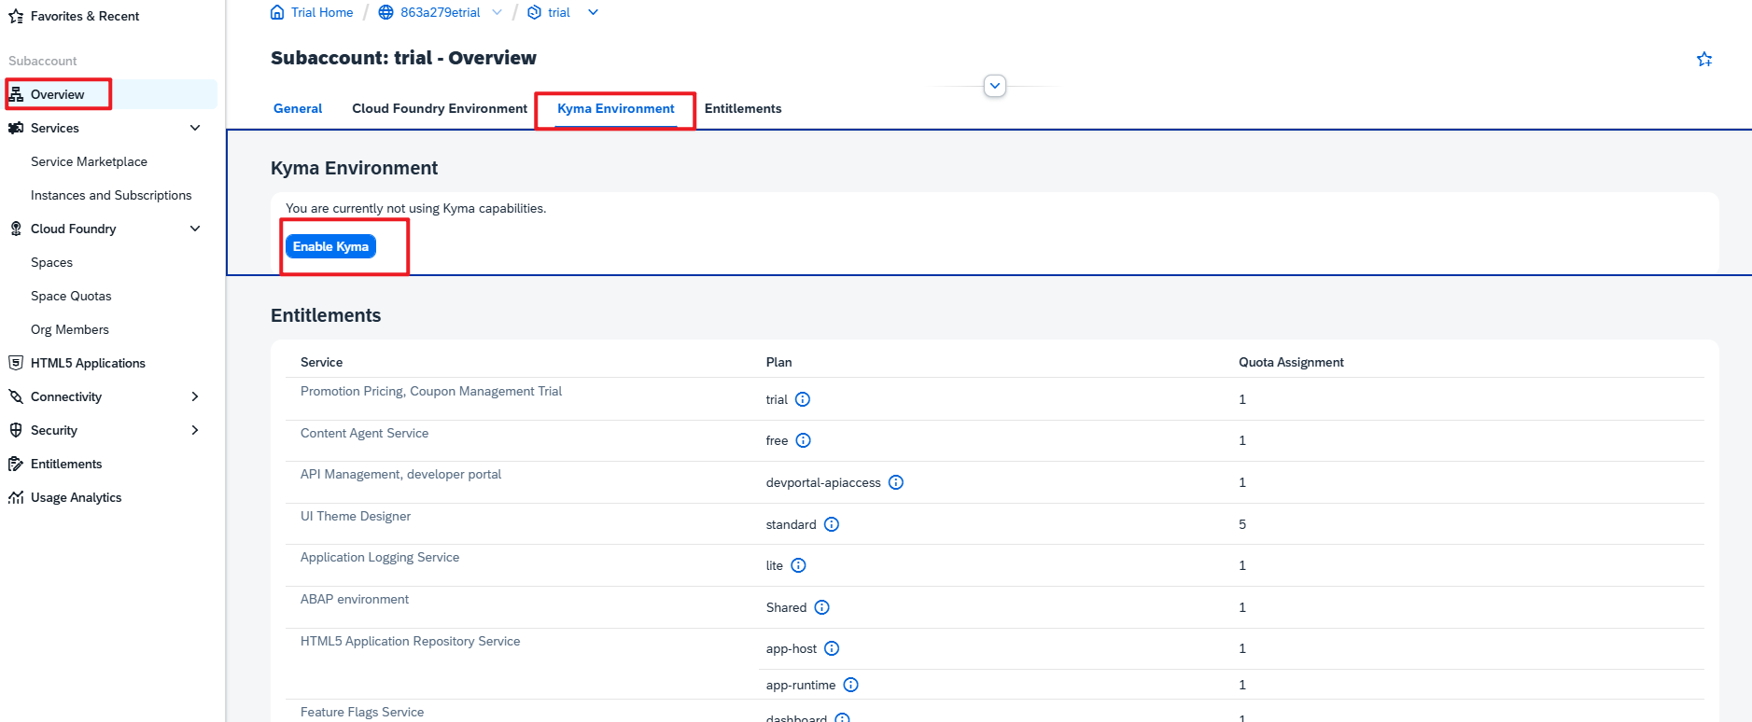Viewport: 1752px width, 722px height.
Task: Open the Entitlements tab
Action: [x=743, y=108]
